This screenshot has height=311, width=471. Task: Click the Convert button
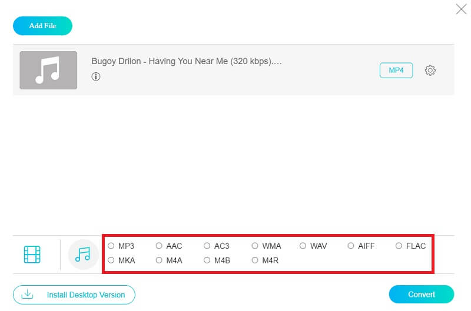[421, 295]
